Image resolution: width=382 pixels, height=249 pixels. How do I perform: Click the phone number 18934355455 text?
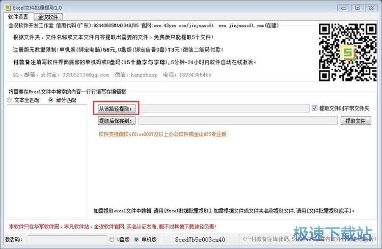pos(196,75)
